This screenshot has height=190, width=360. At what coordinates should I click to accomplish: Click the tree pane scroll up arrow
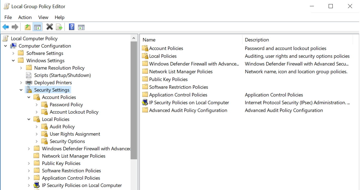tap(134, 38)
